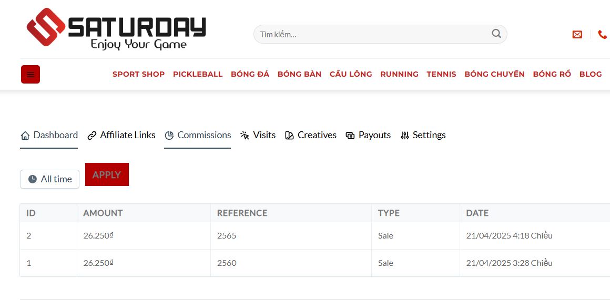Click the search magnifier icon
Image resolution: width=610 pixels, height=300 pixels.
coord(496,34)
